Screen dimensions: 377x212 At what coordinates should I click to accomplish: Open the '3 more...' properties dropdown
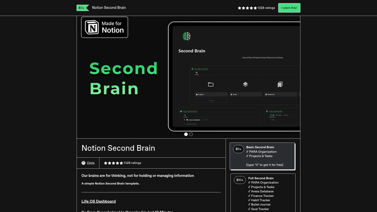tap(286, 115)
